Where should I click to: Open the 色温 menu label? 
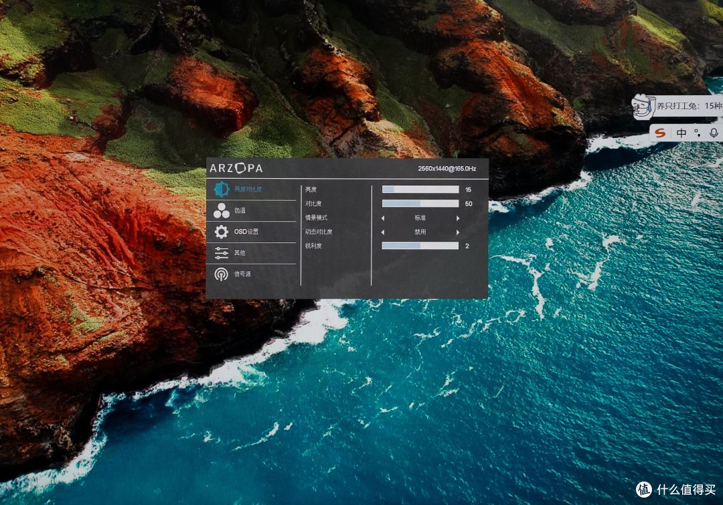(240, 210)
